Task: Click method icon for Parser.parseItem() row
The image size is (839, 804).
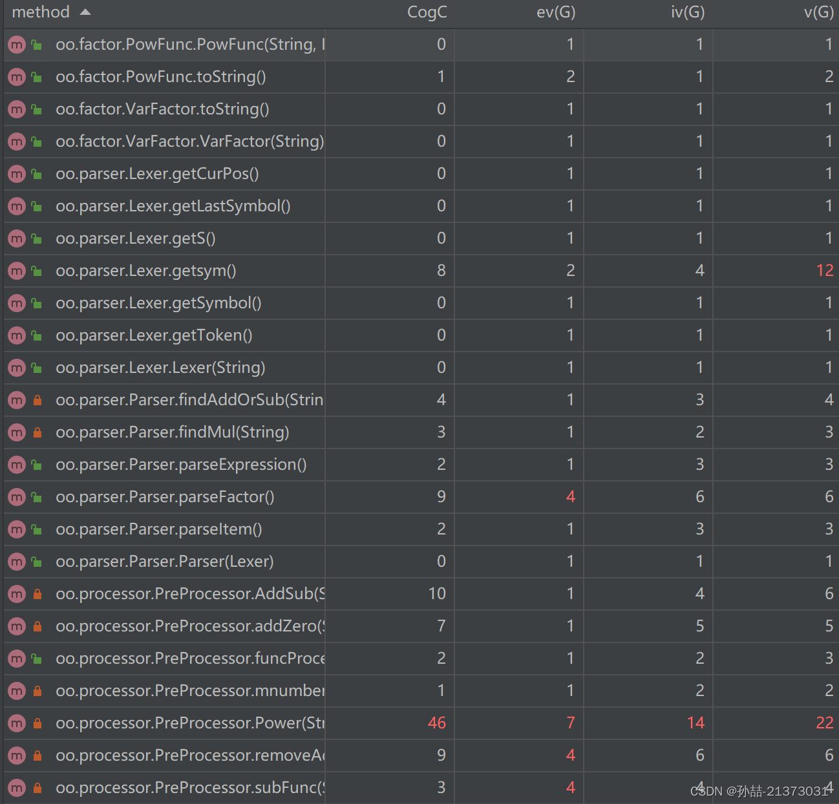Action: tap(17, 529)
